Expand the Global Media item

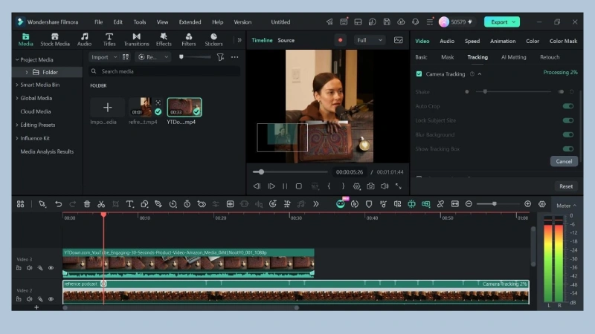17,98
